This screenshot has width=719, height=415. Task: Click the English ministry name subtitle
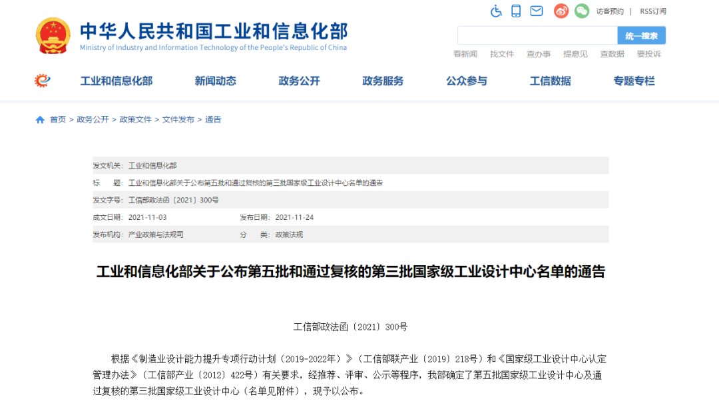213,48
